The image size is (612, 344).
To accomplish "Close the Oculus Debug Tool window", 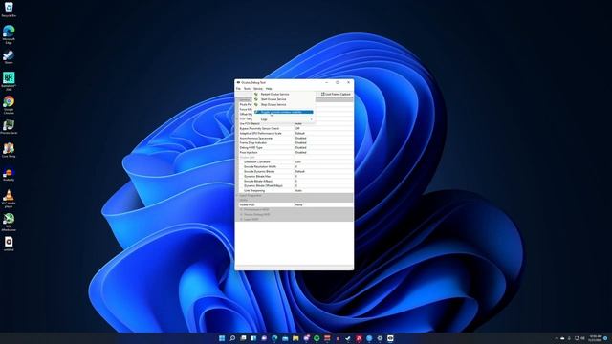I will [x=348, y=83].
